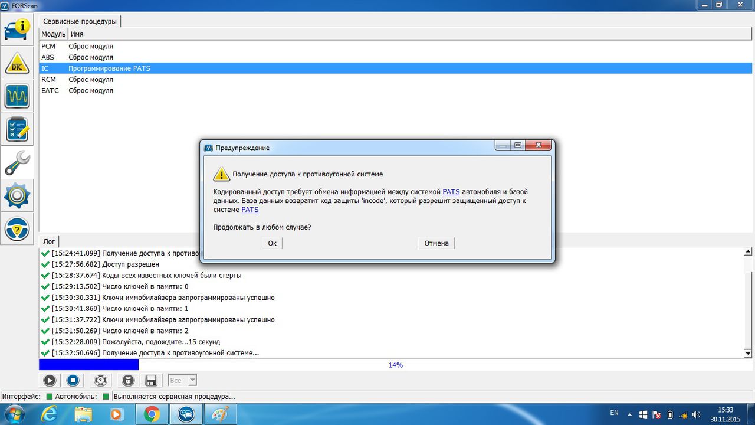
Task: Click the trash clear-log icon
Action: point(127,380)
